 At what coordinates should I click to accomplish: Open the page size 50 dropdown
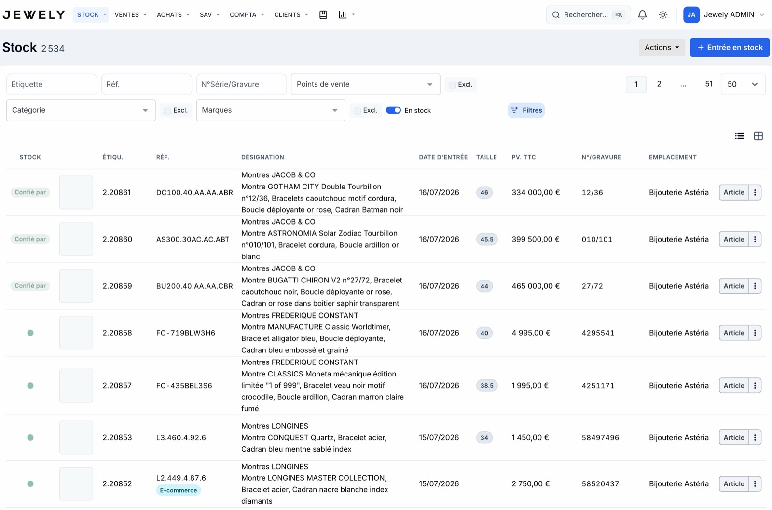point(743,84)
